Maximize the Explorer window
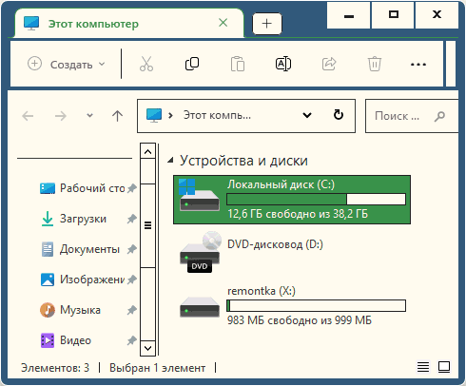 [x=393, y=15]
